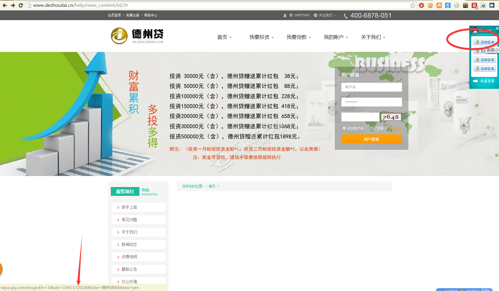Click the 服务项目 sidebar heading
The image size is (499, 291).
pyautogui.click(x=125, y=191)
